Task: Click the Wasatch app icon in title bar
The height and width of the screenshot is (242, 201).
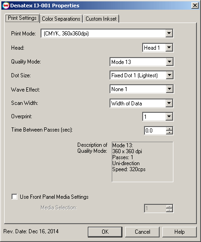Action: tap(6, 6)
